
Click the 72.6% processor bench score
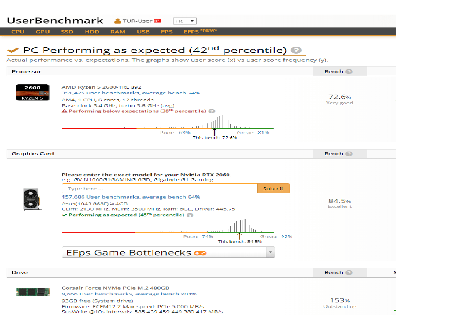[340, 97]
